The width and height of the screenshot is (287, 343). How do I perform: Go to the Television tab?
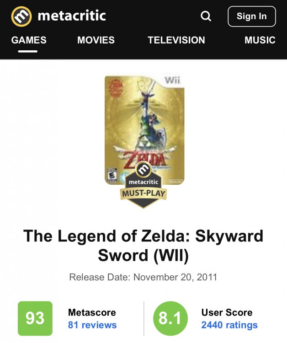point(176,40)
